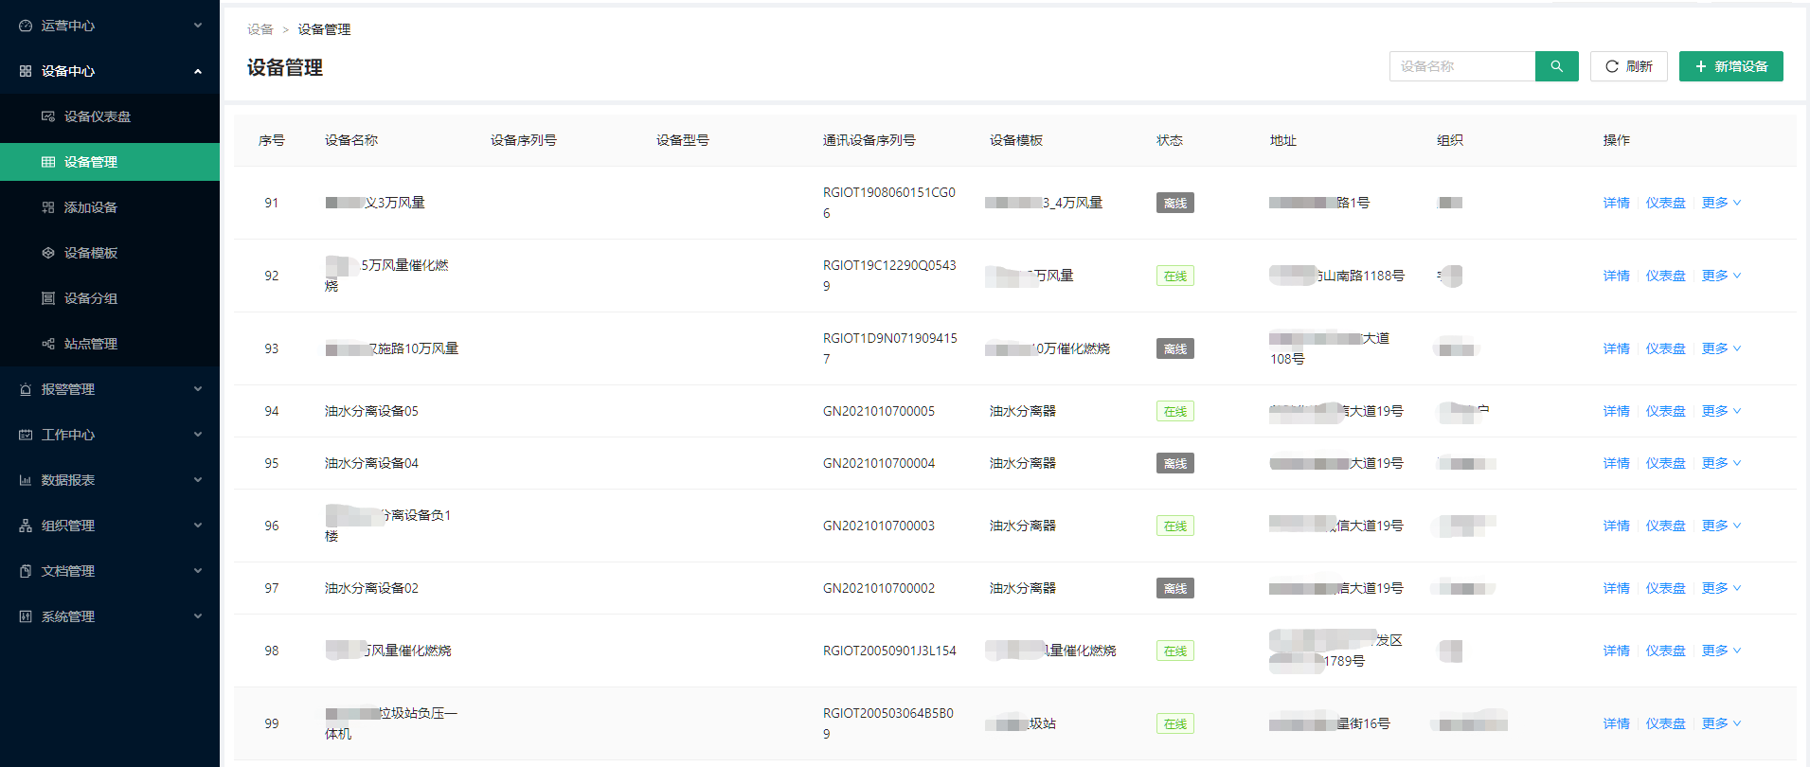The width and height of the screenshot is (1810, 767).
Task: Click the 文档管理 sidebar icon
Action: [x=26, y=571]
